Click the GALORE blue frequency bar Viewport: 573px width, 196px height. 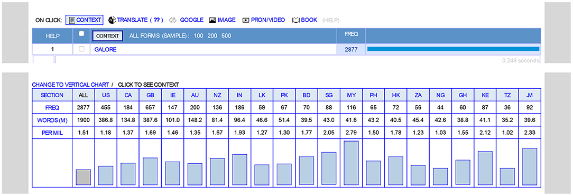pos(453,49)
